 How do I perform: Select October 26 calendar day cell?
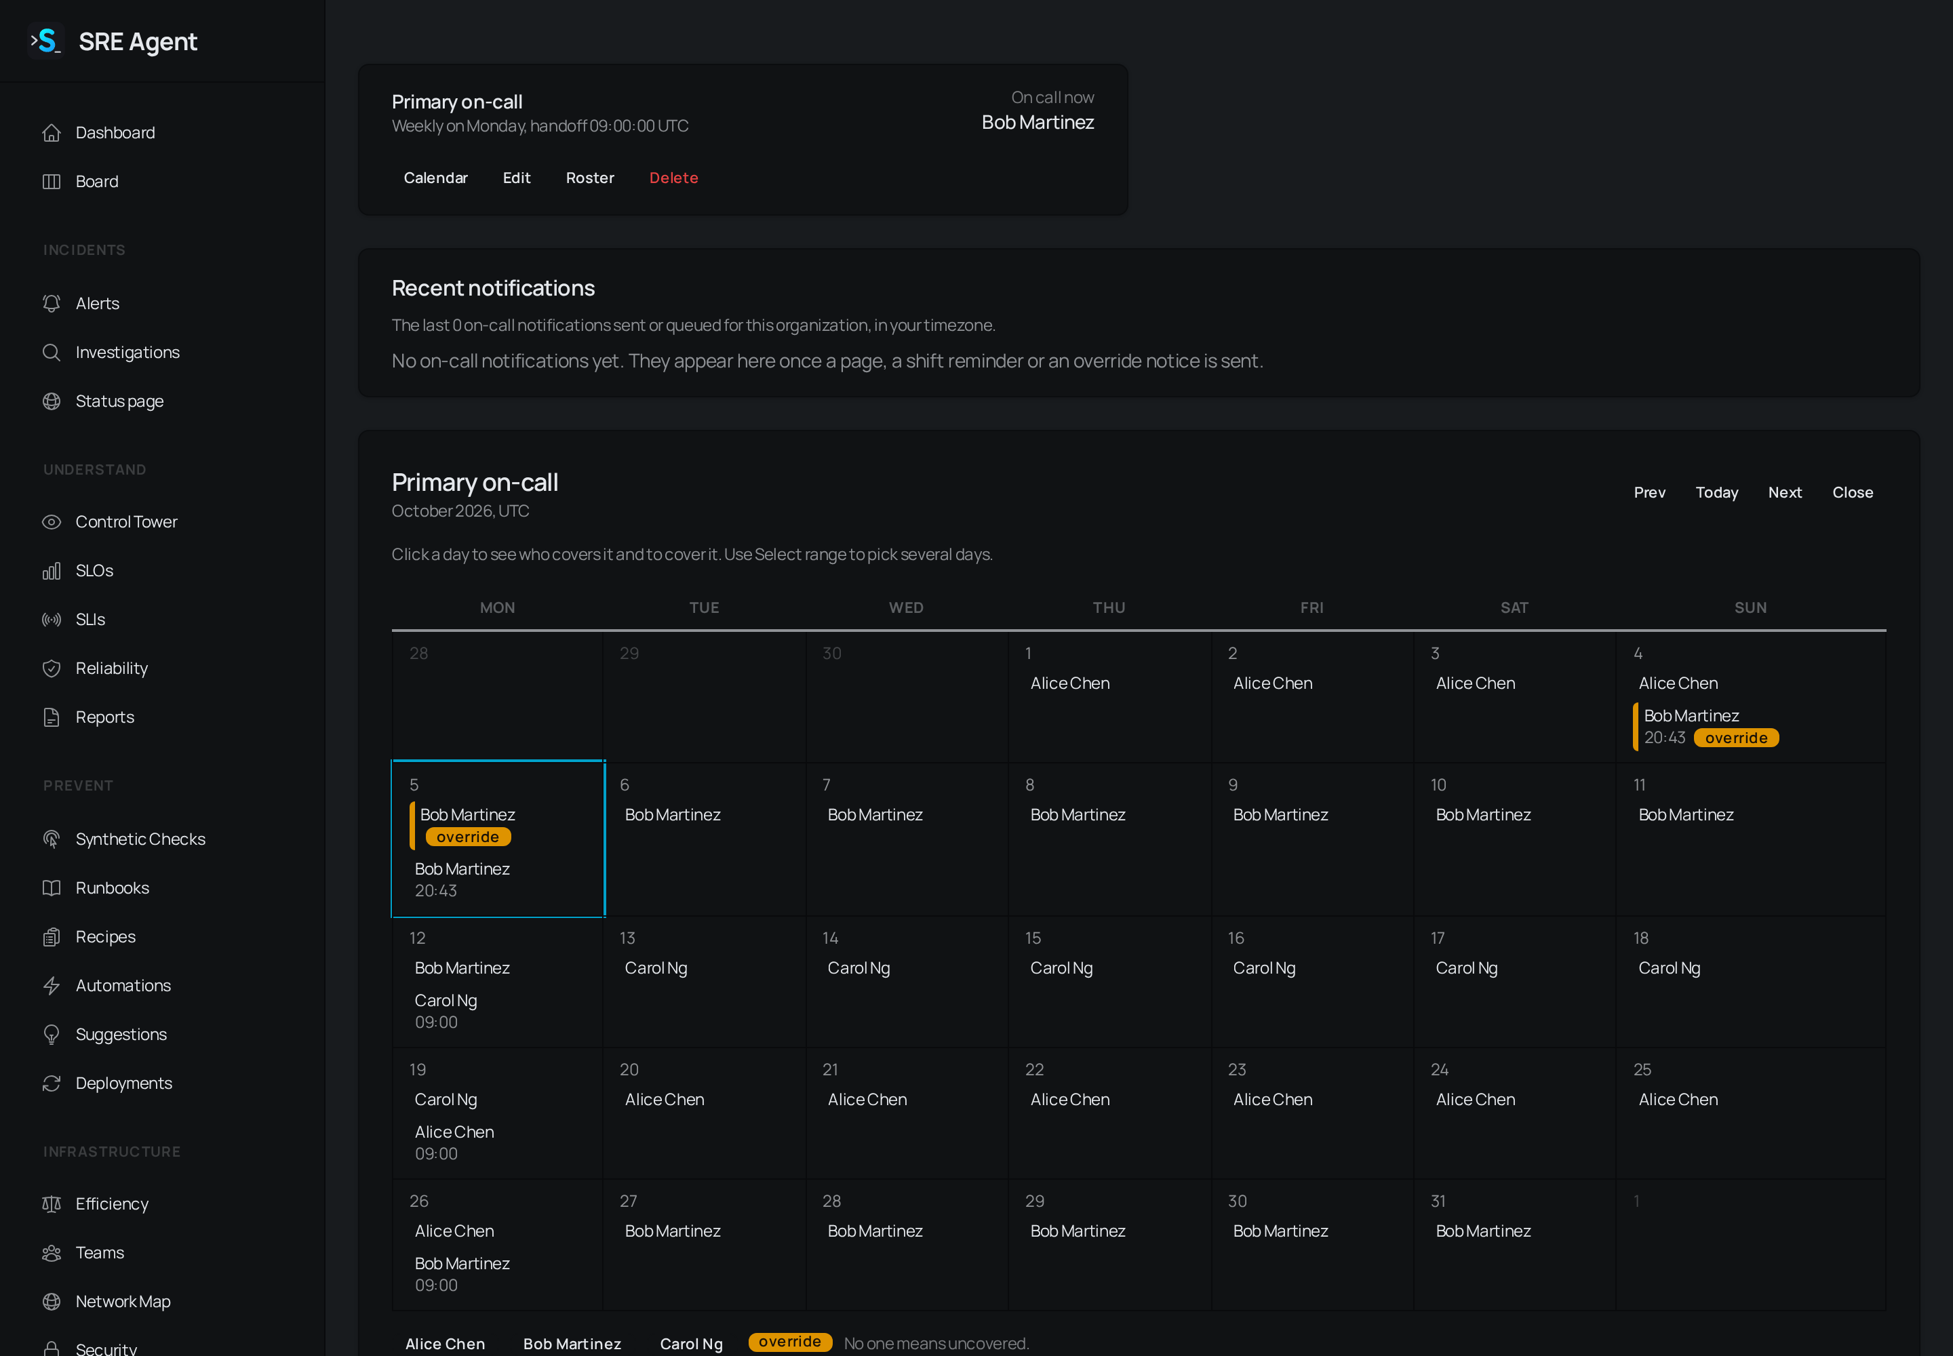[x=498, y=1245]
